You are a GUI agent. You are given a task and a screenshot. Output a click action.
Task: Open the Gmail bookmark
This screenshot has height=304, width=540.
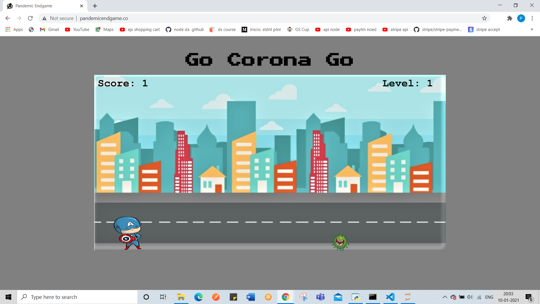pyautogui.click(x=49, y=30)
